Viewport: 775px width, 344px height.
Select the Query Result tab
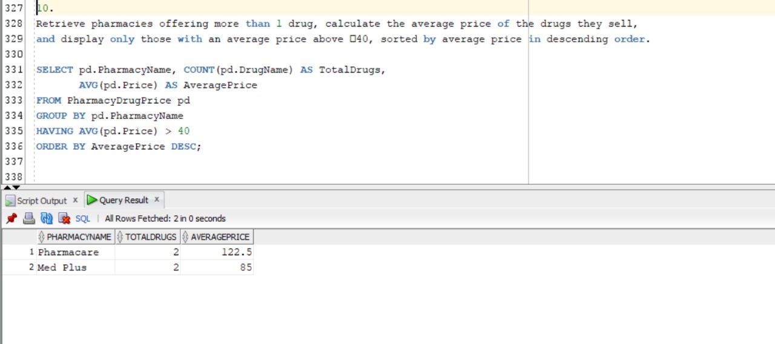[124, 200]
